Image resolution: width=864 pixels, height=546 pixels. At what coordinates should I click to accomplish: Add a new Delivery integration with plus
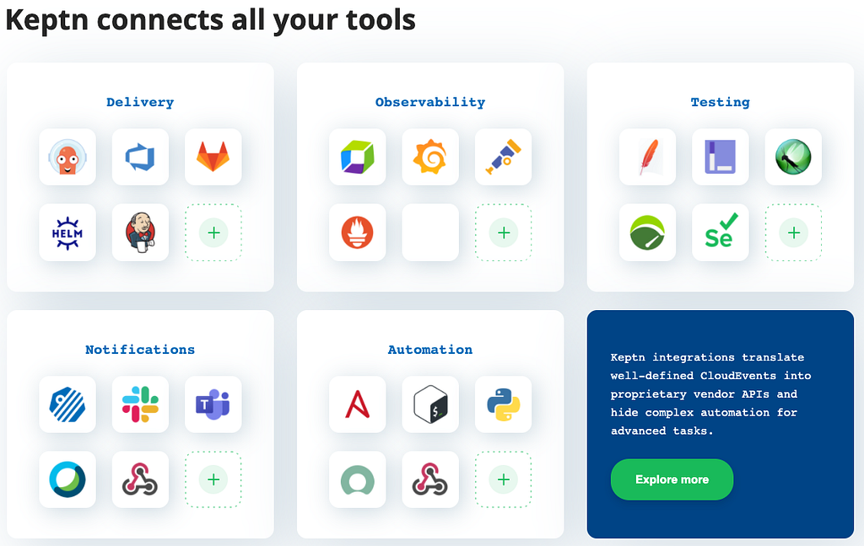point(213,233)
